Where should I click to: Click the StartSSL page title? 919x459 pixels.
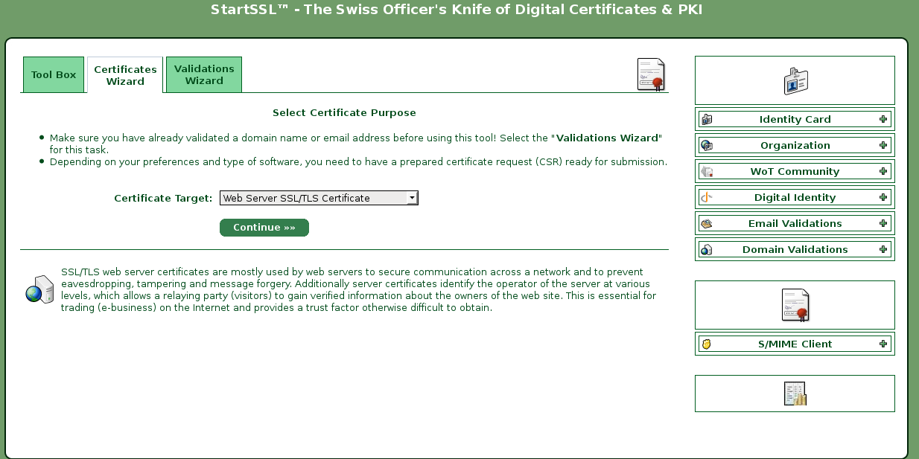click(457, 10)
